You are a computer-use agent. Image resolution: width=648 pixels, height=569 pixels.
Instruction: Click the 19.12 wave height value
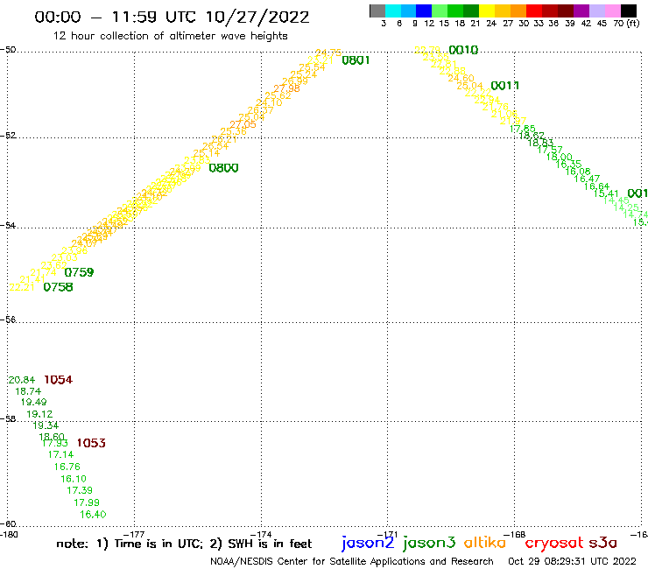pyautogui.click(x=39, y=414)
